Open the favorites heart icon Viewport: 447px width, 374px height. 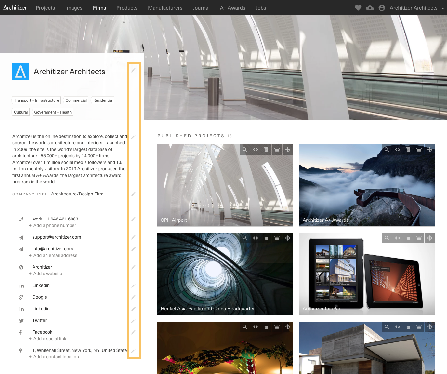tap(358, 8)
